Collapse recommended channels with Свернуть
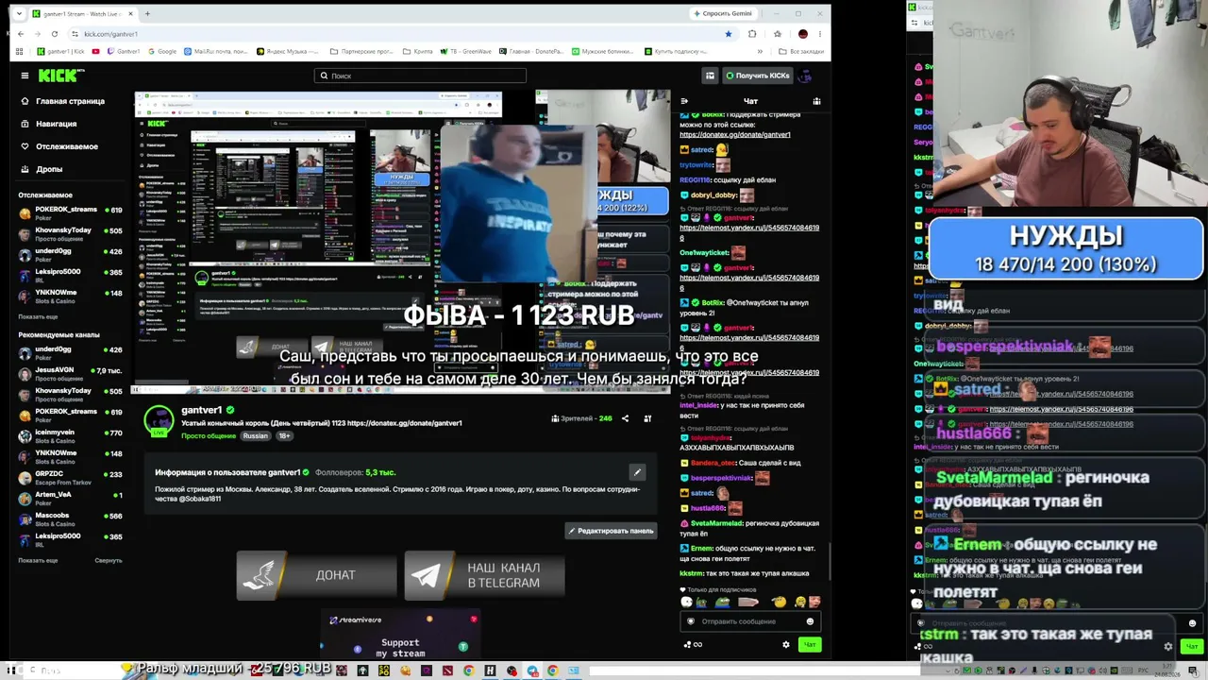 coord(108,560)
